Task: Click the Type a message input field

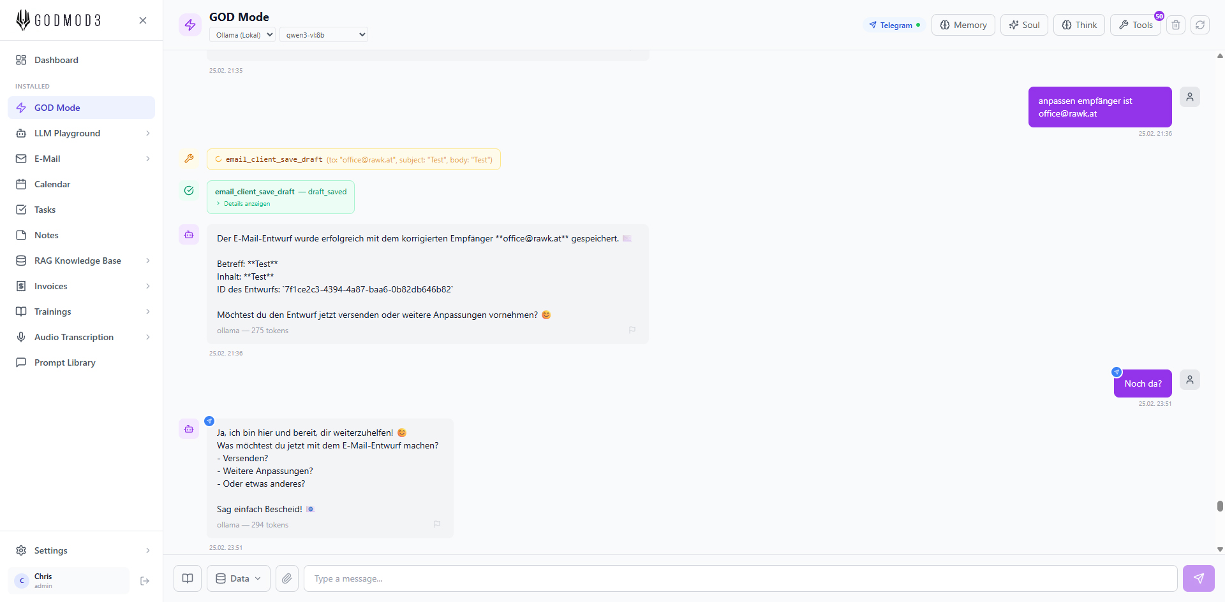Action: [x=740, y=578]
